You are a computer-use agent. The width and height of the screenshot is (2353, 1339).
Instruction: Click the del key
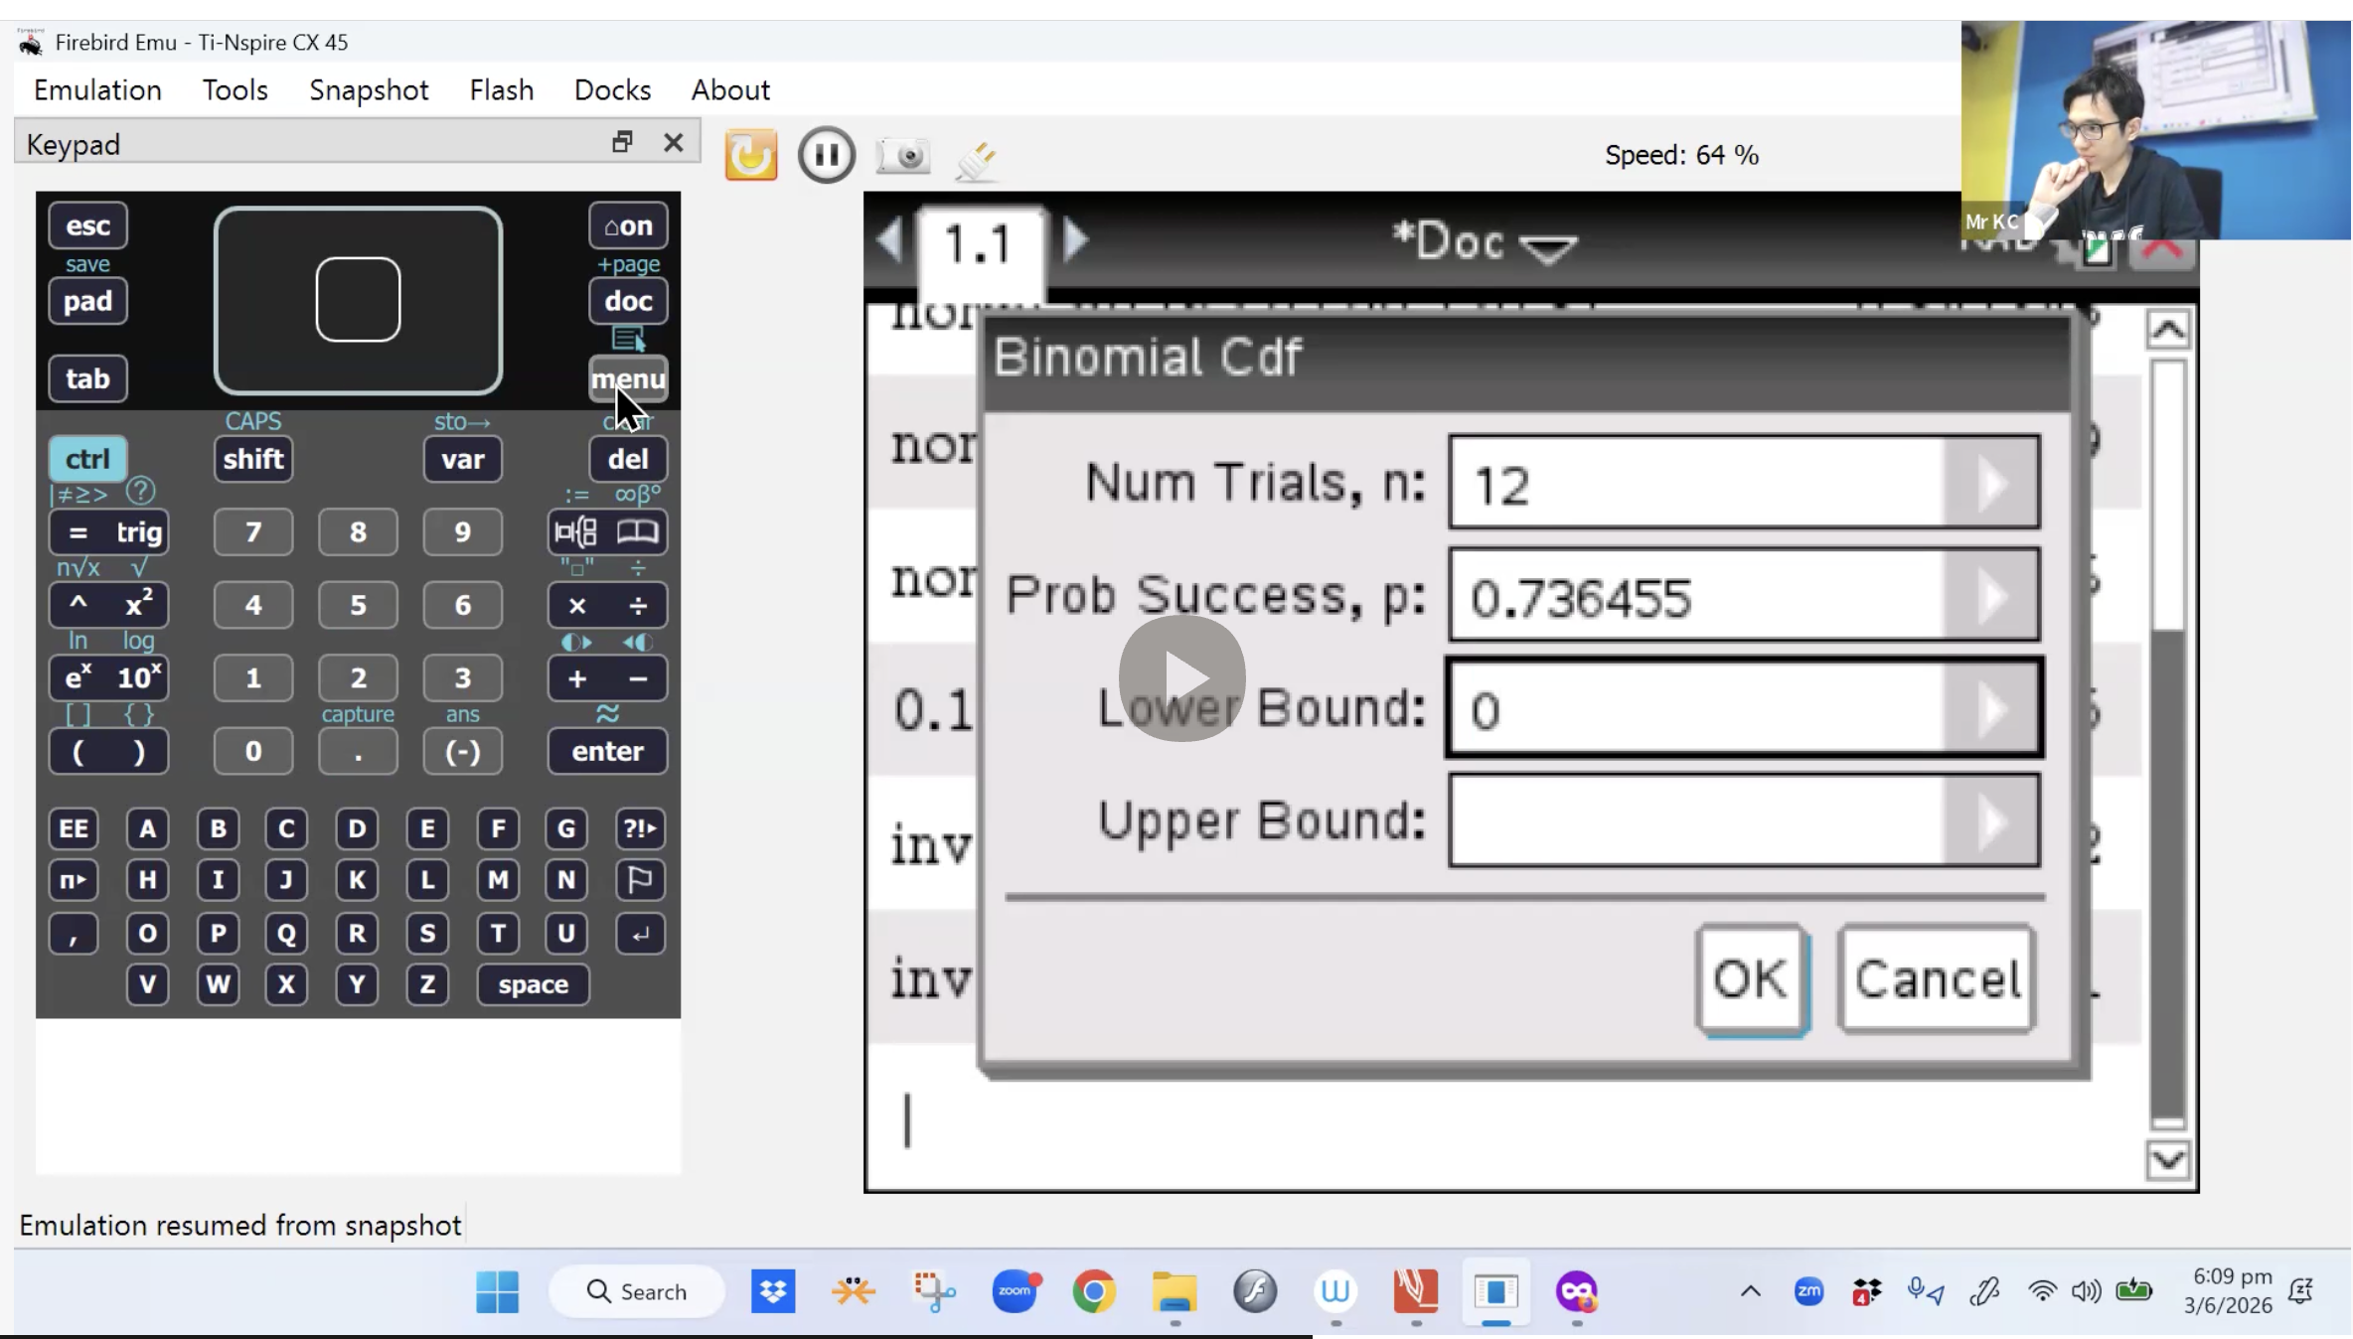[x=628, y=459]
